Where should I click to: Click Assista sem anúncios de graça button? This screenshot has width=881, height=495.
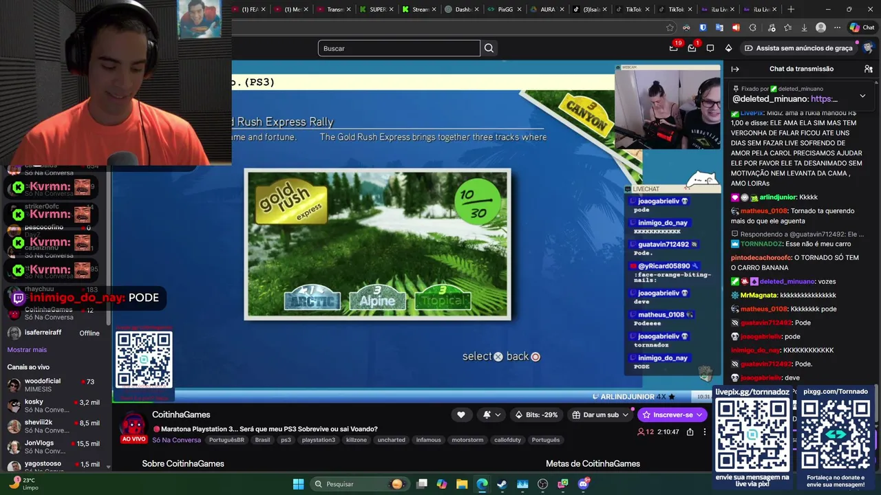[798, 48]
